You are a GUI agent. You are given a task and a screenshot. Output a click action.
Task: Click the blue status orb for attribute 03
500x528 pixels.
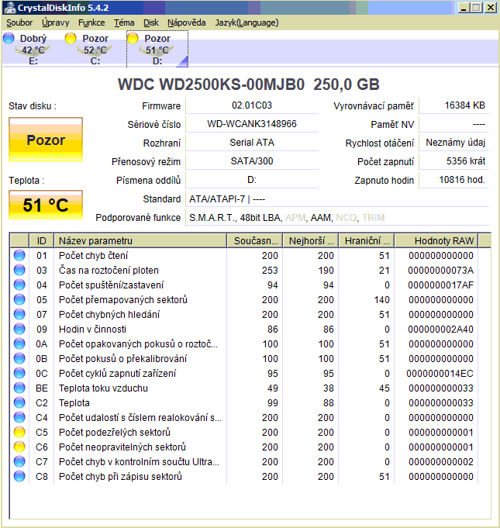[19, 270]
